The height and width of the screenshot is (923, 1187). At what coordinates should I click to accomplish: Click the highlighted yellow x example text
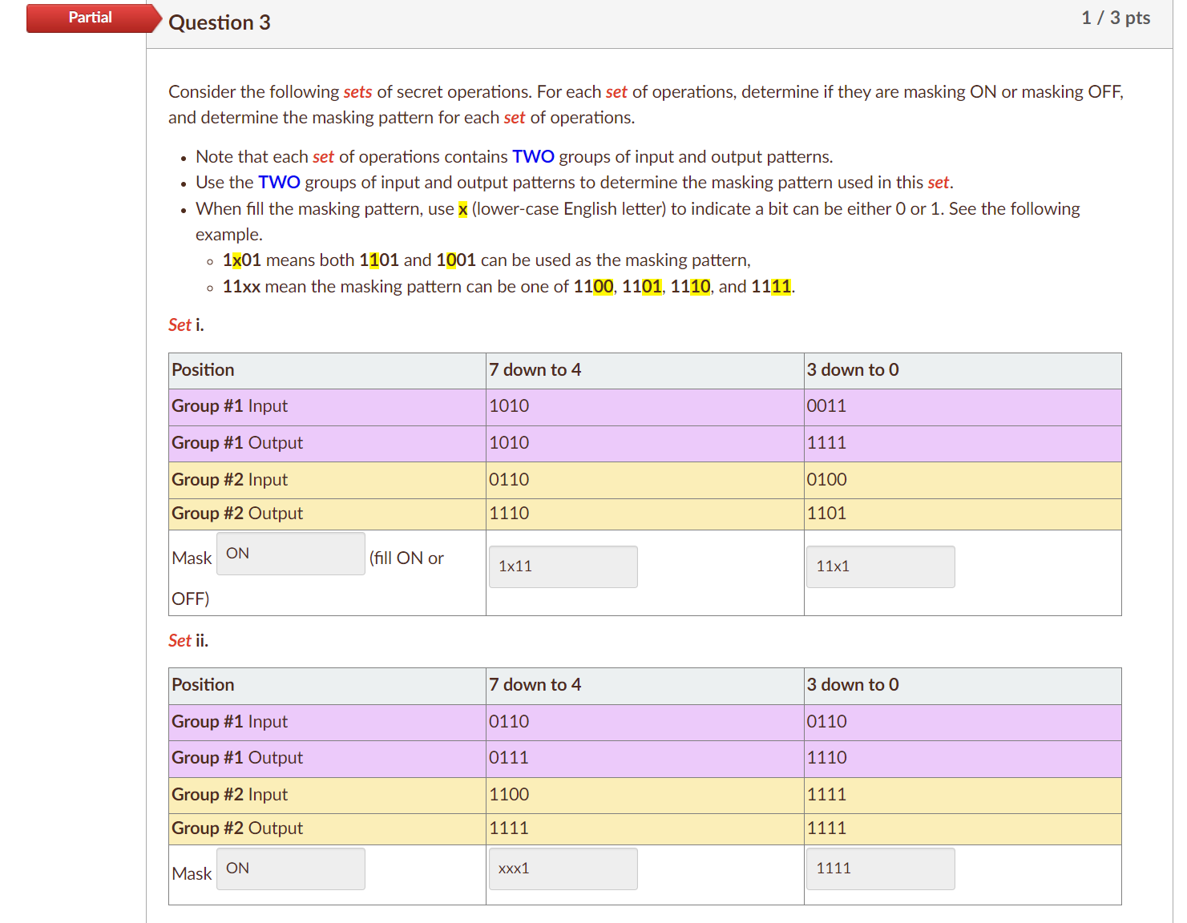point(462,208)
